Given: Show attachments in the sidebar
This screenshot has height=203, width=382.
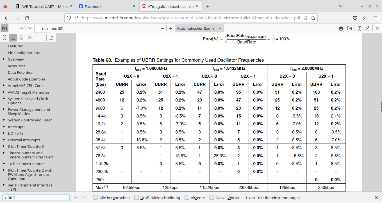Looking at the screenshot, I should click(x=21, y=38).
